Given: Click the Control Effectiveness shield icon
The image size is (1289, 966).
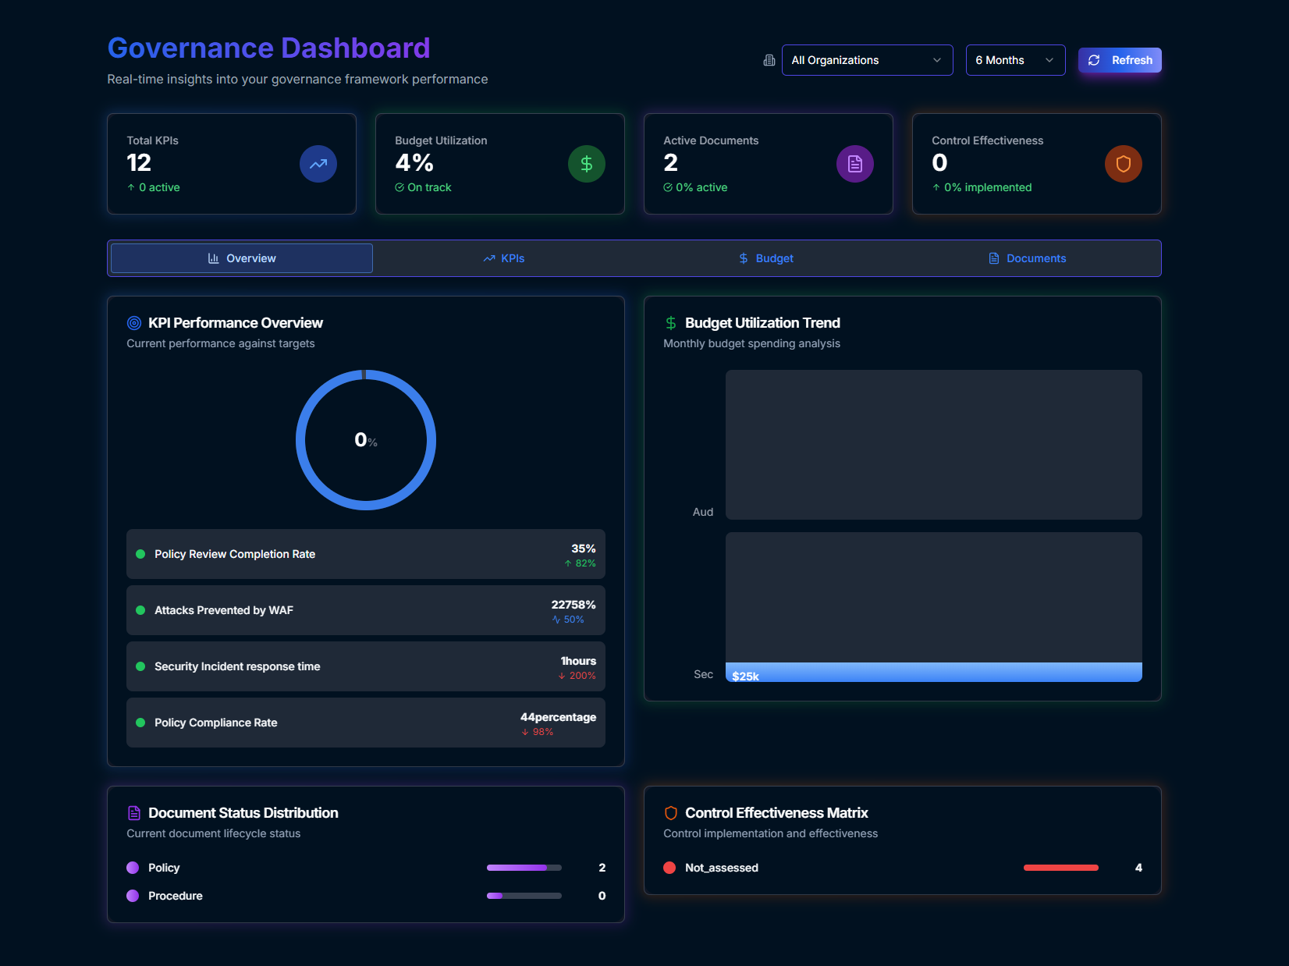Looking at the screenshot, I should 1124,164.
